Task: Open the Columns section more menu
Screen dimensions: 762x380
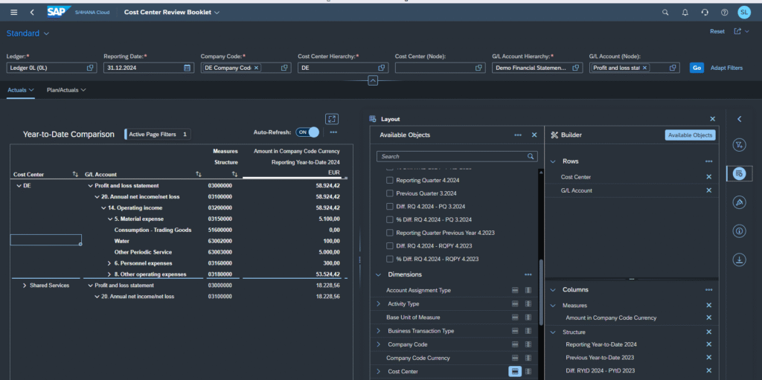Action: (709, 290)
